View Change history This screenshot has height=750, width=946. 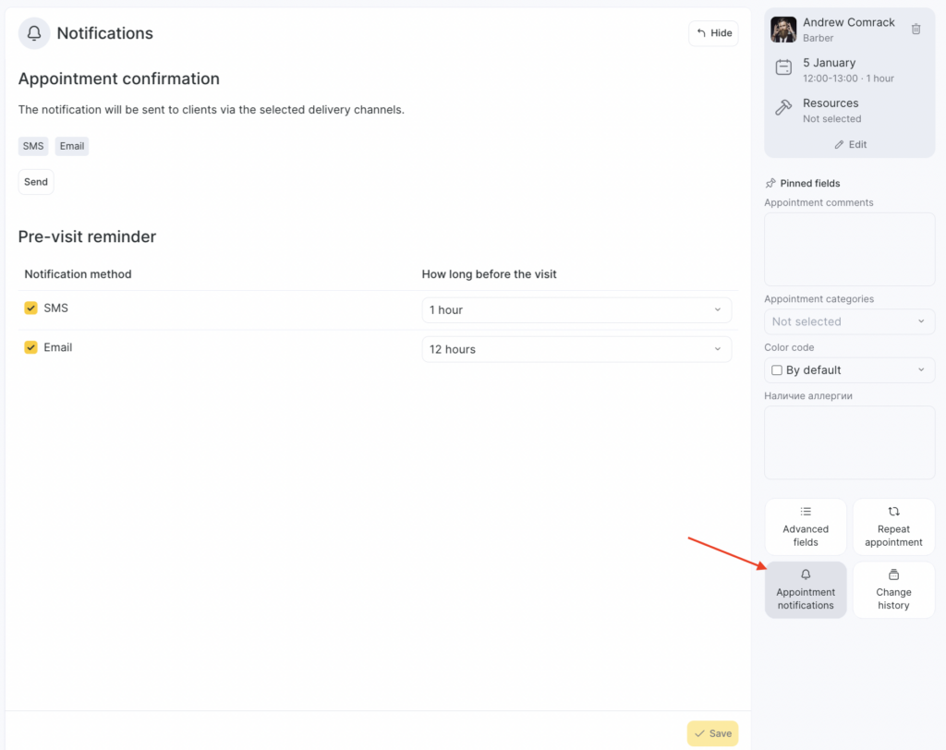893,589
